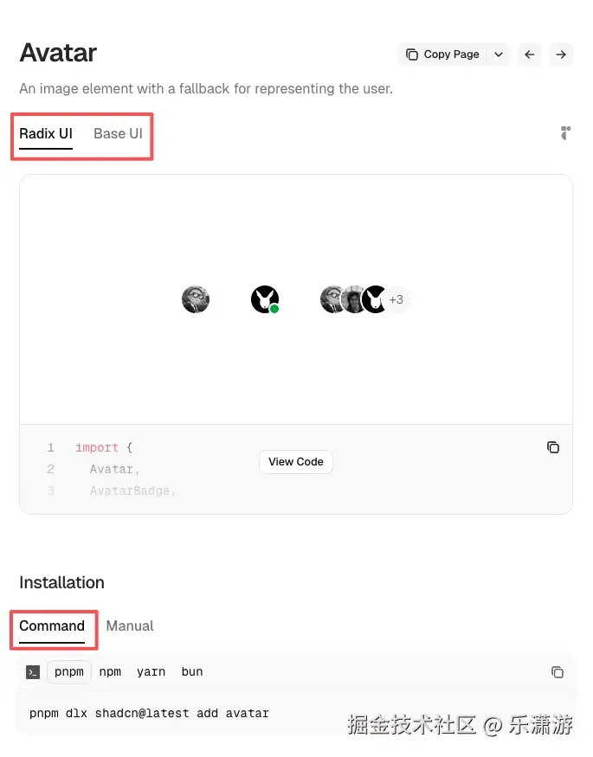Copy the import code snippet

553,447
